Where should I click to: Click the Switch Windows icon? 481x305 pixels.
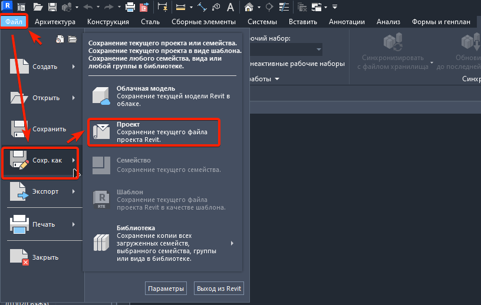[x=317, y=6]
